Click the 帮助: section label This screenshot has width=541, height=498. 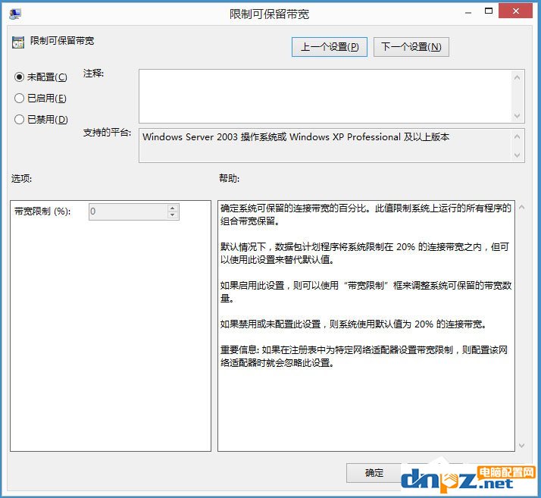pos(229,178)
